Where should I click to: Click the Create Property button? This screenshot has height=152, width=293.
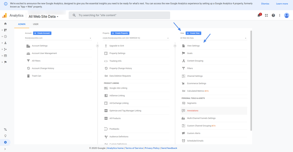pos(120,33)
